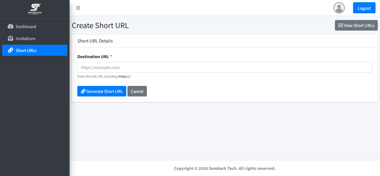Focus the Destination URL input field
The image size is (380, 176).
coord(224,67)
